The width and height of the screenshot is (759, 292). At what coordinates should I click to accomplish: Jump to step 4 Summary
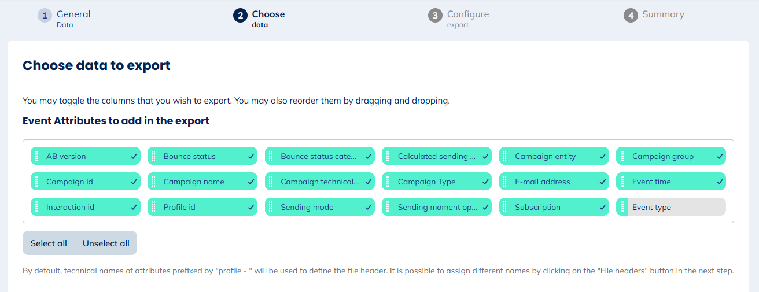coord(654,15)
